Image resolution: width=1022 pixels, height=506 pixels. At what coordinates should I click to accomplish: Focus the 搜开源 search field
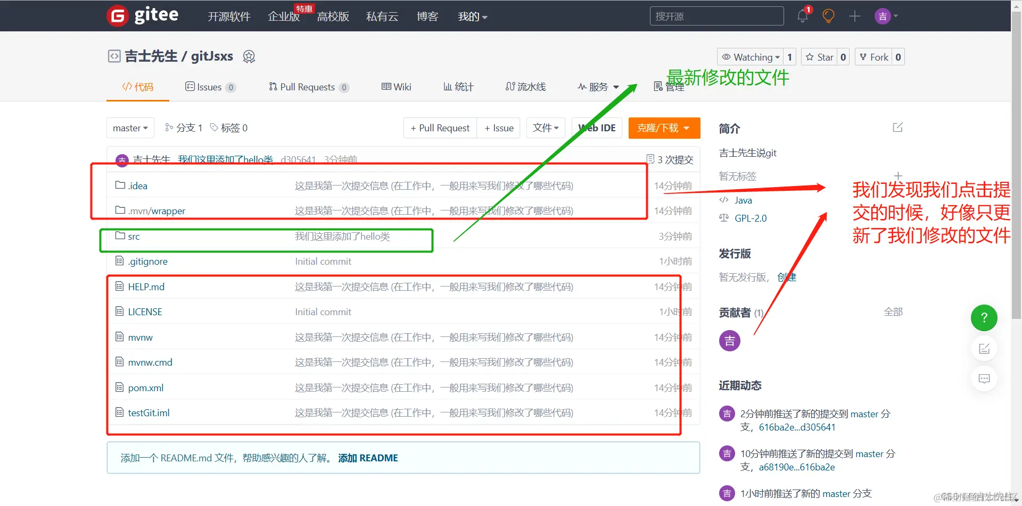coord(716,16)
